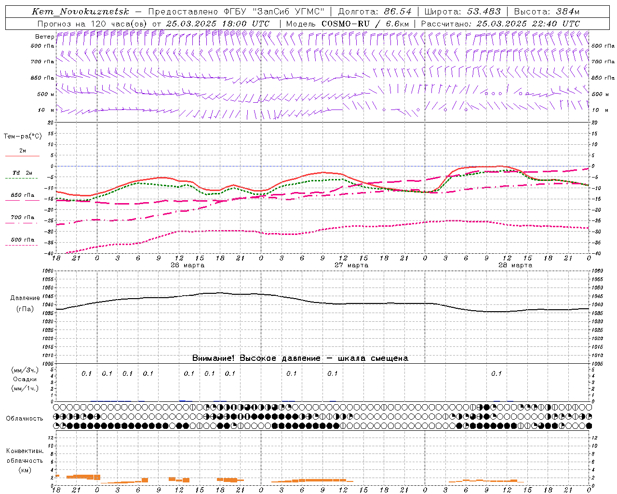The image size is (617, 494).
Task: Click the '2м' temperature legend line sample
Action: [22, 156]
